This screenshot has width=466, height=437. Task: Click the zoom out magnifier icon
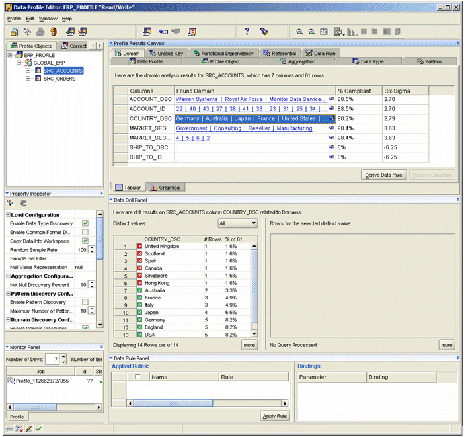311,32
